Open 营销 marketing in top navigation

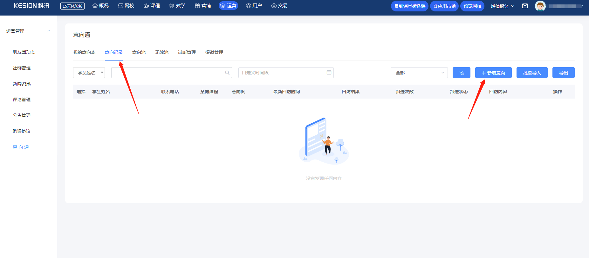pyautogui.click(x=203, y=6)
